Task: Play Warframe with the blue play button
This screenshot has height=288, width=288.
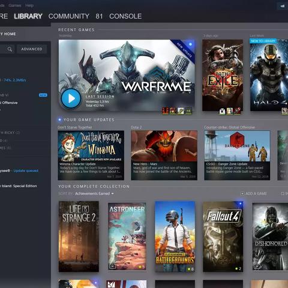Action: (x=71, y=99)
